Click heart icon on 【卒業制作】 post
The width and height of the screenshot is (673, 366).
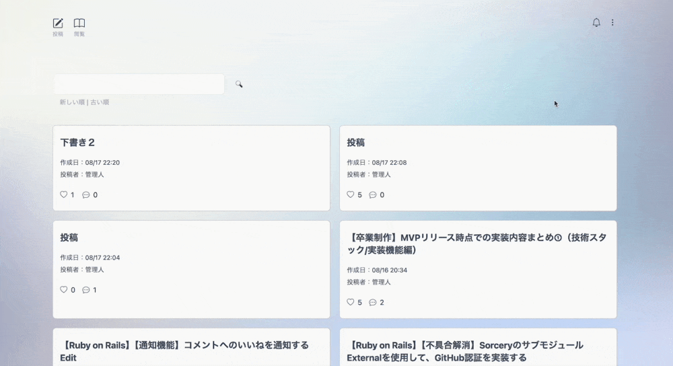350,302
